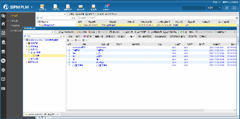This screenshot has width=240, height=119.
Task: Click the open book icon in left sidebar
Action: [3, 79]
